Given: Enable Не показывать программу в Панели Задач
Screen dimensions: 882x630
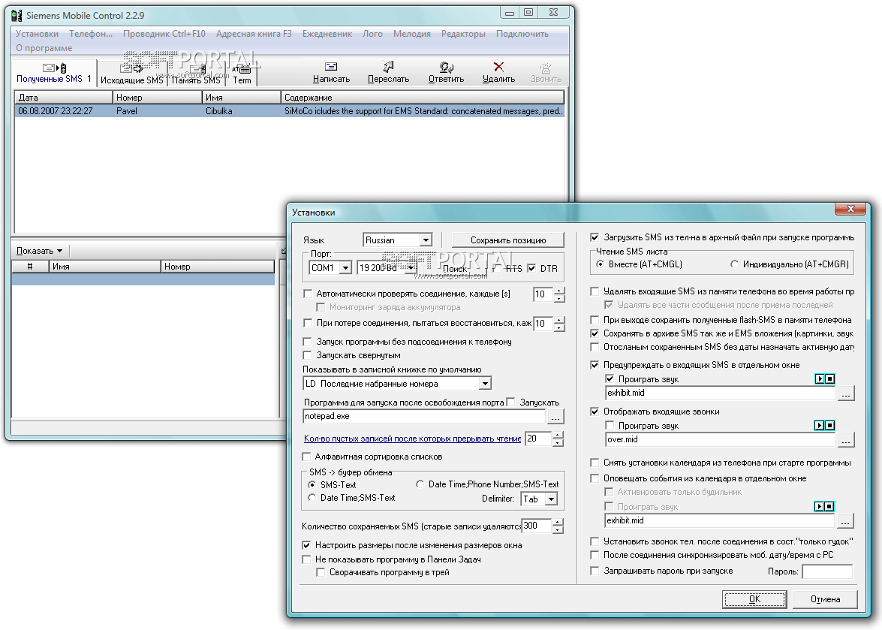Looking at the screenshot, I should (x=306, y=559).
